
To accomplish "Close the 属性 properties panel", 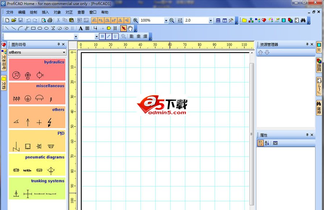I will (x=312, y=135).
